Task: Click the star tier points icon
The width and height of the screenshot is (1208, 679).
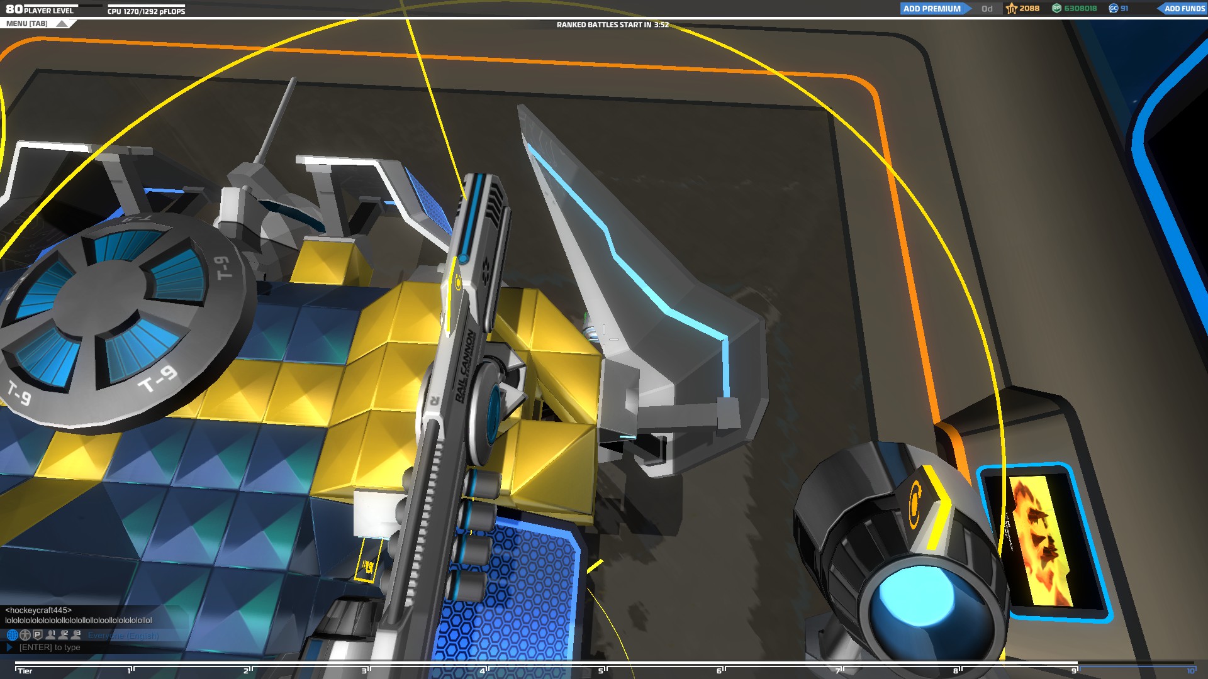Action: pyautogui.click(x=1012, y=9)
